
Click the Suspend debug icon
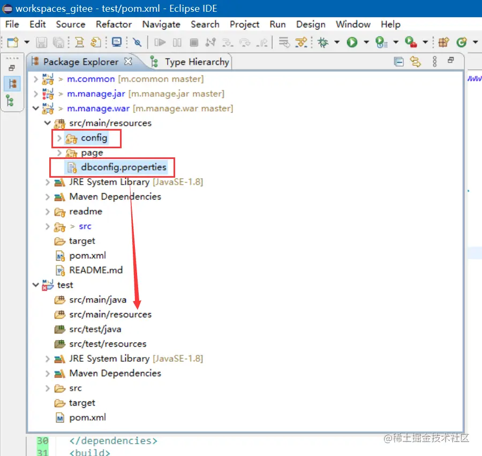coord(177,42)
